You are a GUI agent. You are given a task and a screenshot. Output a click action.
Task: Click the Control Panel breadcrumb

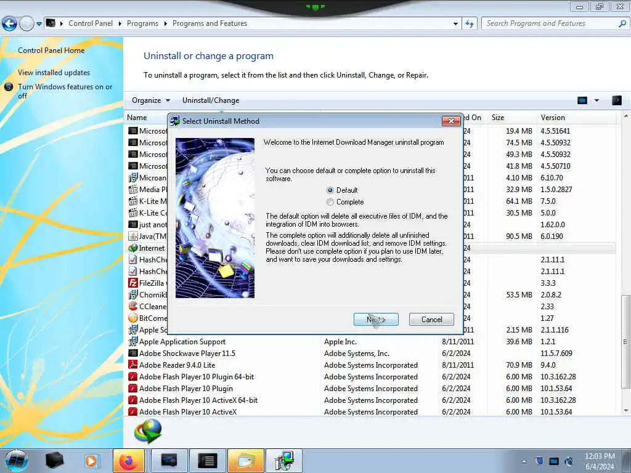pos(91,23)
